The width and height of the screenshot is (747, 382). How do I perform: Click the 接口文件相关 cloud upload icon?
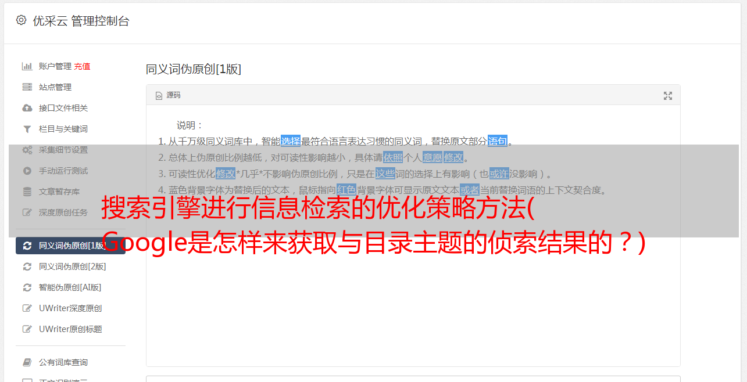click(x=27, y=108)
